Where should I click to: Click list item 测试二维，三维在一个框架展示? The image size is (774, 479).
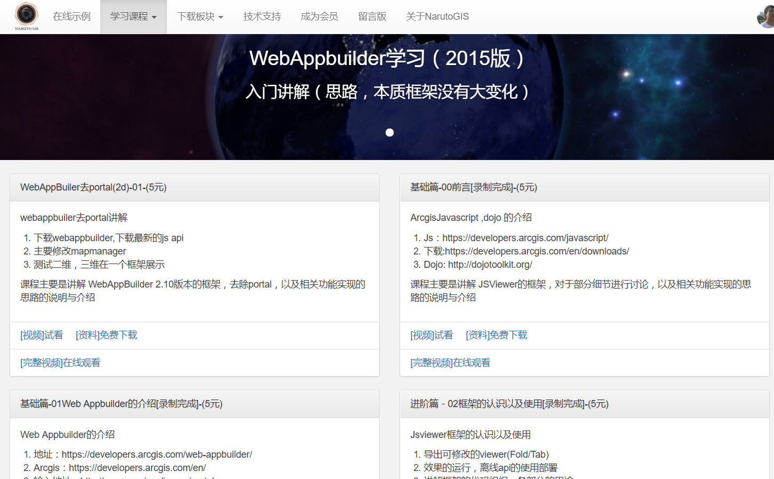[x=99, y=265]
